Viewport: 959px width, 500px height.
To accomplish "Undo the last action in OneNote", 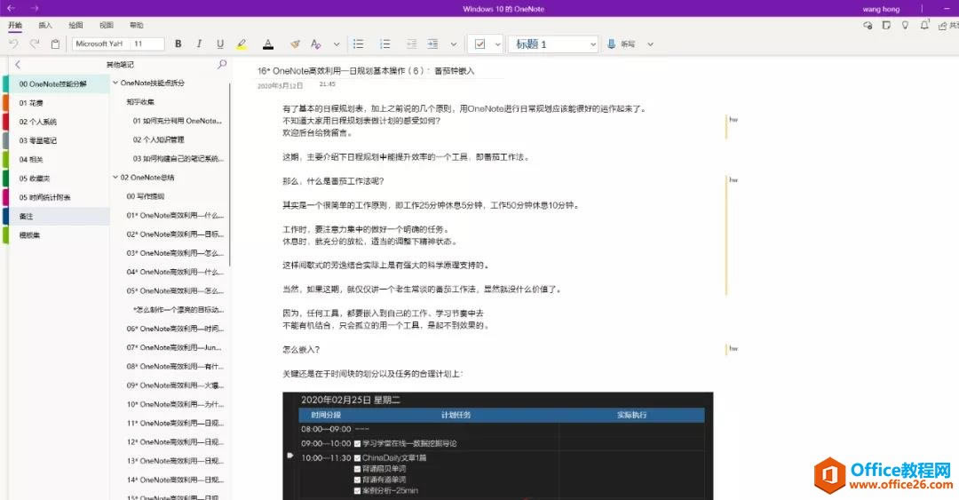I will [x=14, y=44].
